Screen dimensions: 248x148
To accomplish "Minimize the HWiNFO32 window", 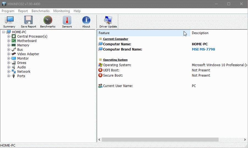I will click(x=216, y=4).
